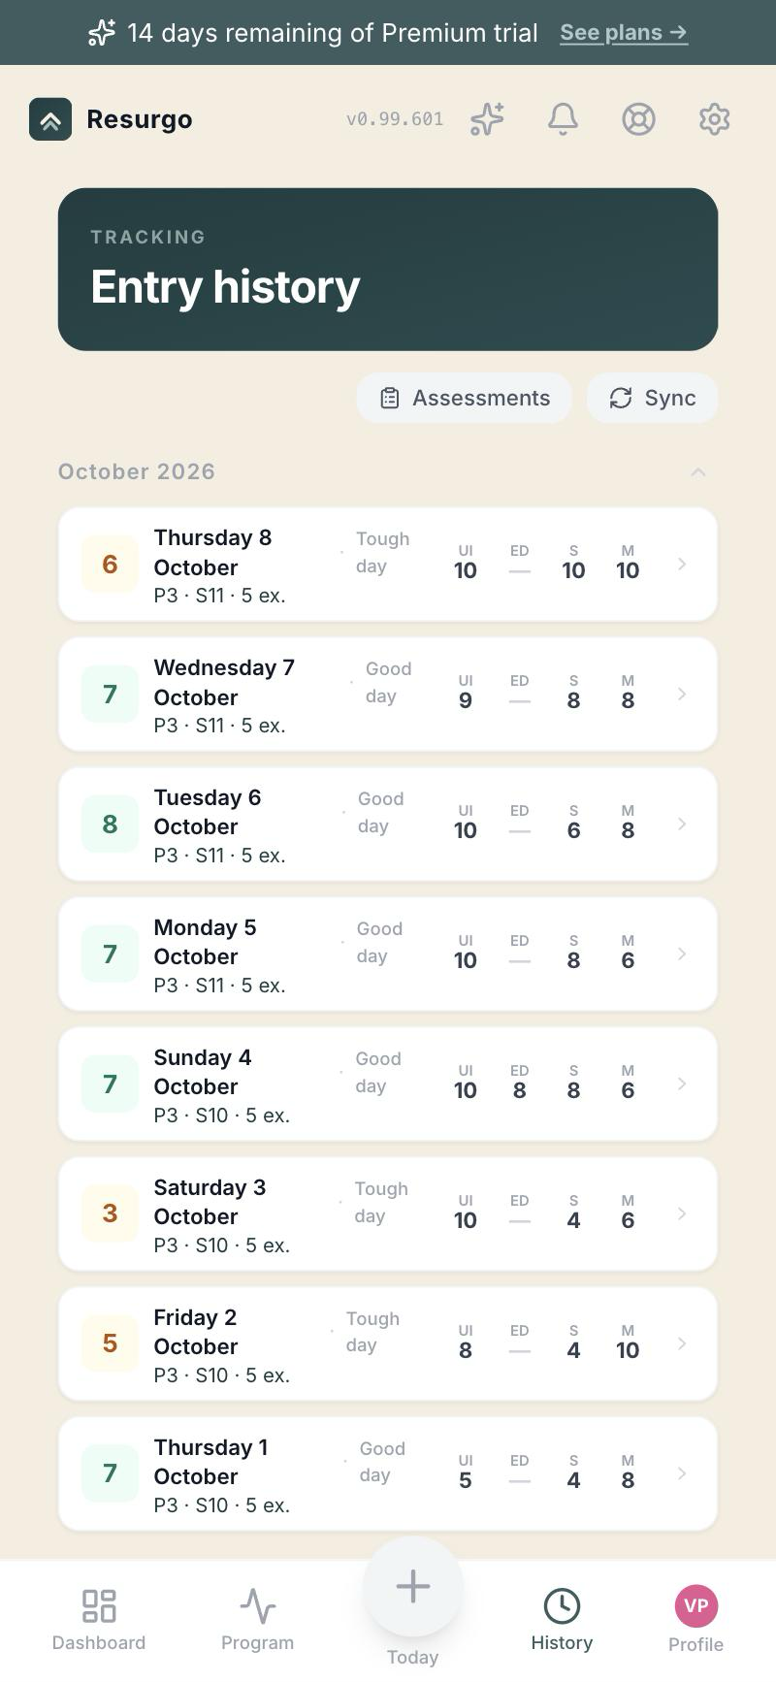Open Thursday 8 October entry chevron

[682, 564]
